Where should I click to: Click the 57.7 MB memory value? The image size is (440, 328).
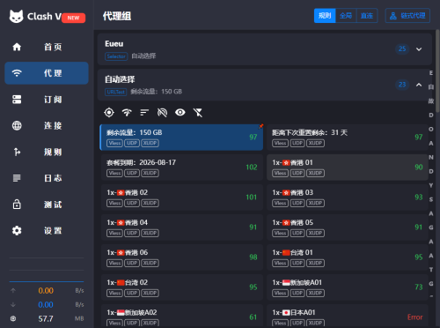point(46,318)
